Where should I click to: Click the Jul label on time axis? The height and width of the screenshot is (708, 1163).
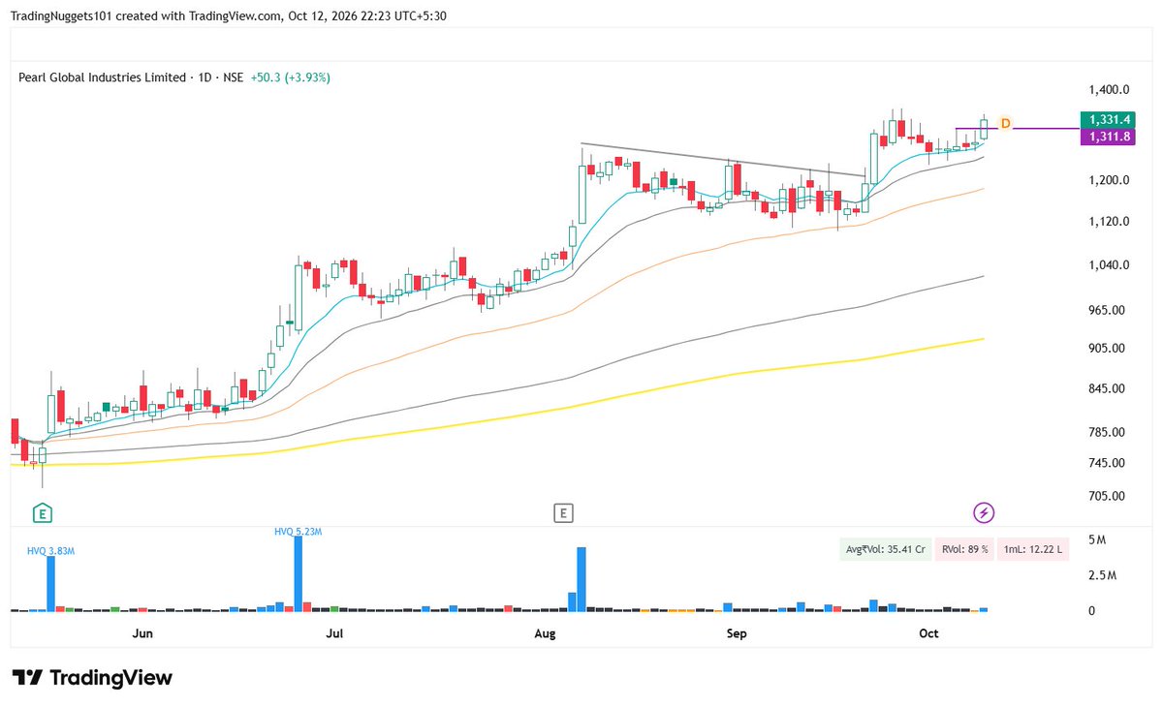[x=334, y=633]
